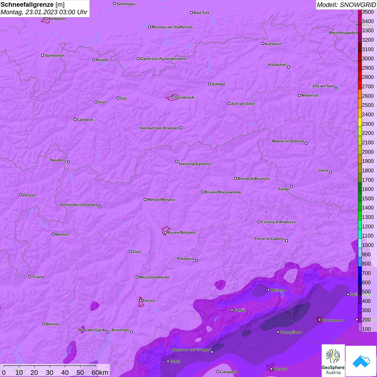Click the 2700 m red legend color
Screen dimensions: 377x377
tap(360, 85)
